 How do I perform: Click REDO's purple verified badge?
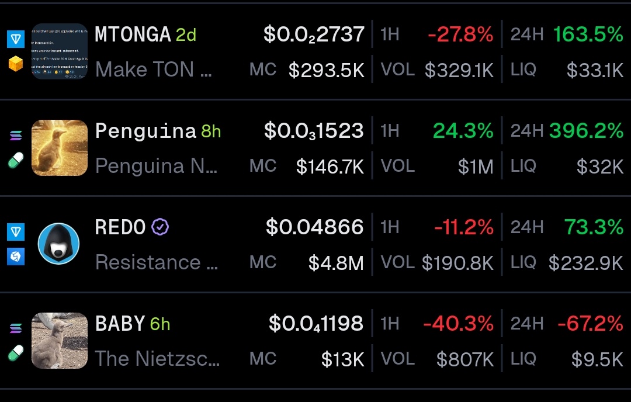pyautogui.click(x=160, y=227)
